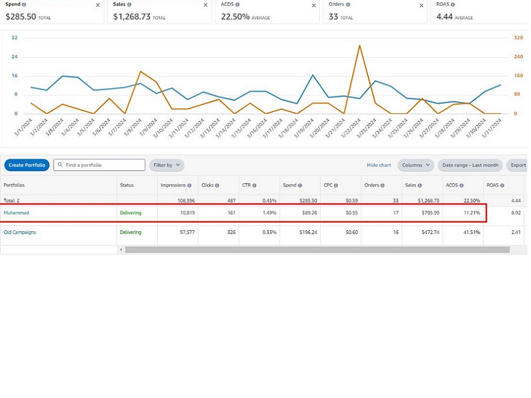Image resolution: width=531 pixels, height=398 pixels.
Task: Click the Impressions column info icon
Action: [x=190, y=185]
